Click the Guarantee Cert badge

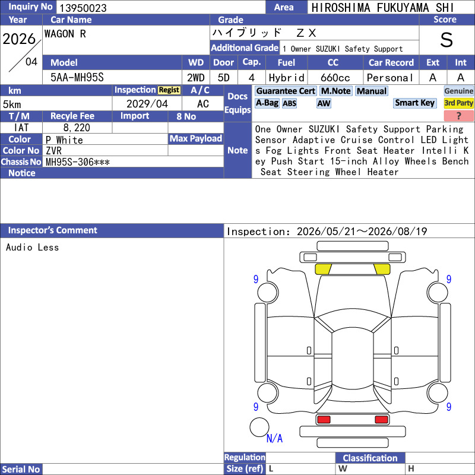[x=286, y=91]
